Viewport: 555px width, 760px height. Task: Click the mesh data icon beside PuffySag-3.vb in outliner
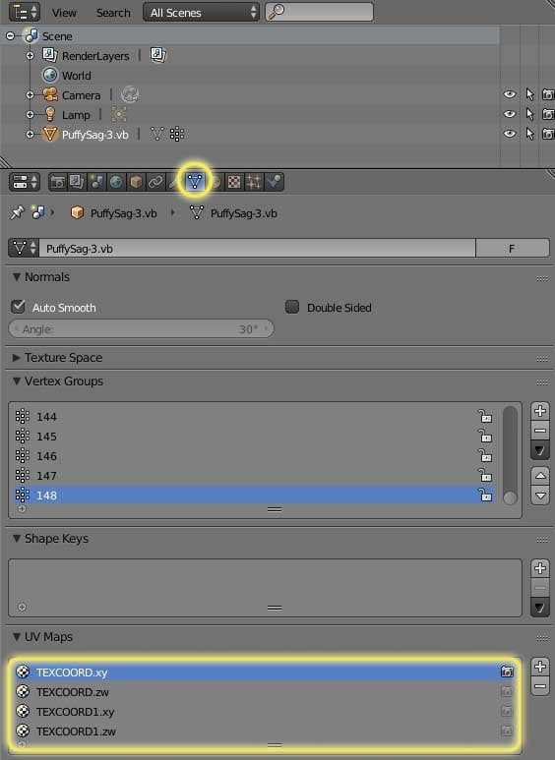point(156,134)
